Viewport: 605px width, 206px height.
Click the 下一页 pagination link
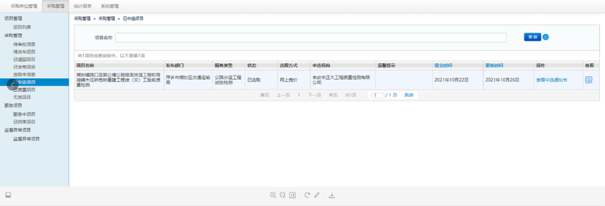pos(314,95)
